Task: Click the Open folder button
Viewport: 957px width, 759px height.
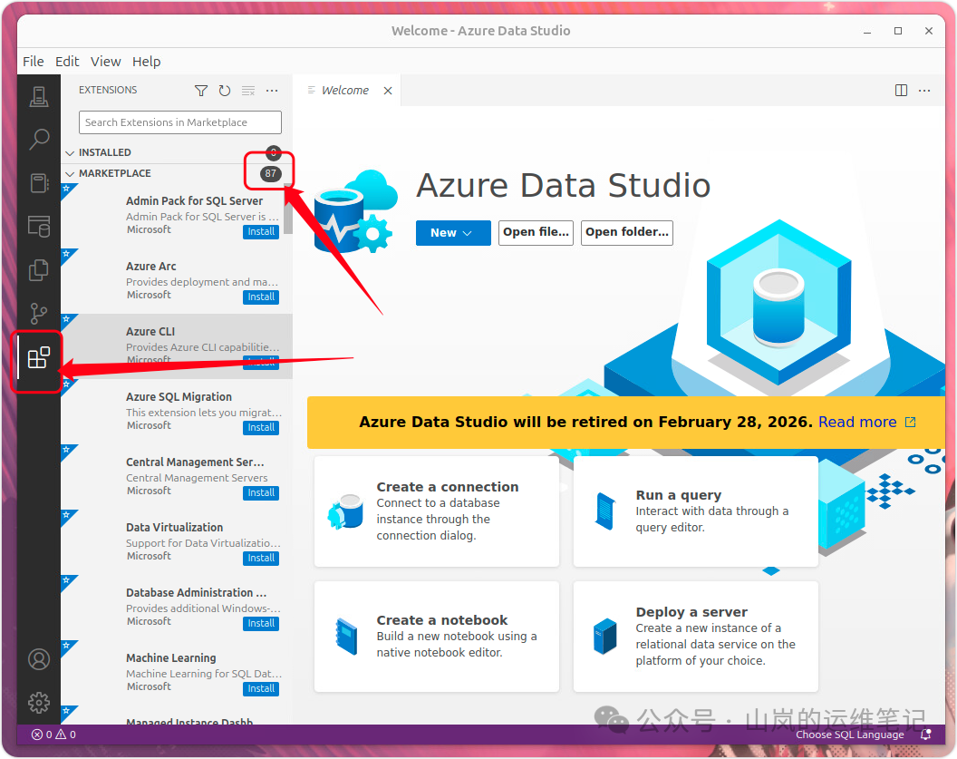Action: pos(626,233)
